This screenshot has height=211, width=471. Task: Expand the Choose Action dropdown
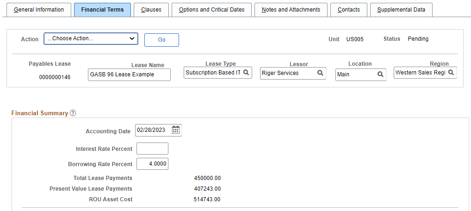click(x=91, y=38)
